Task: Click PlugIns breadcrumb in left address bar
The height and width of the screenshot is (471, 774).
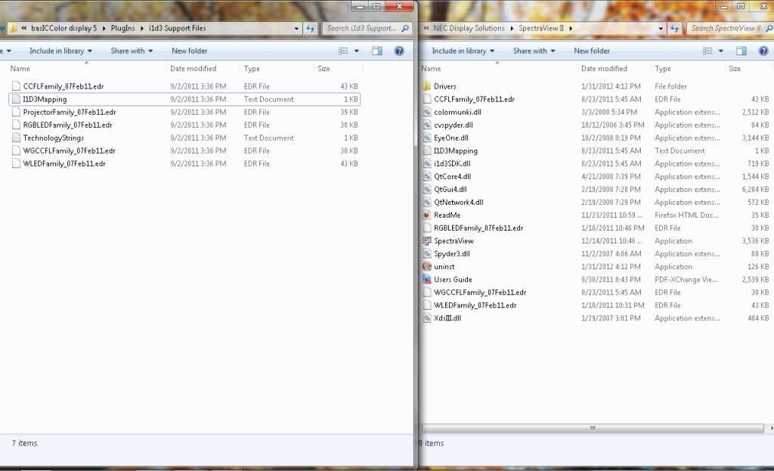Action: coord(122,28)
